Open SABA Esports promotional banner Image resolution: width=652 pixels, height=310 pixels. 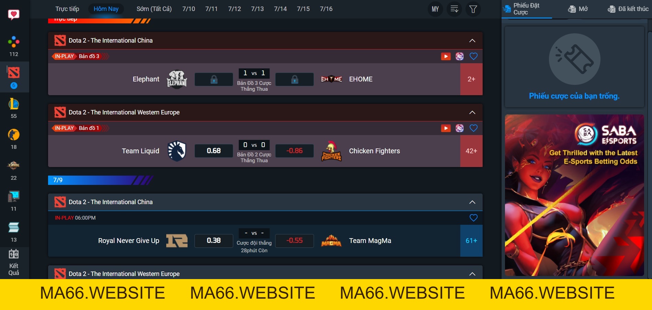click(574, 195)
